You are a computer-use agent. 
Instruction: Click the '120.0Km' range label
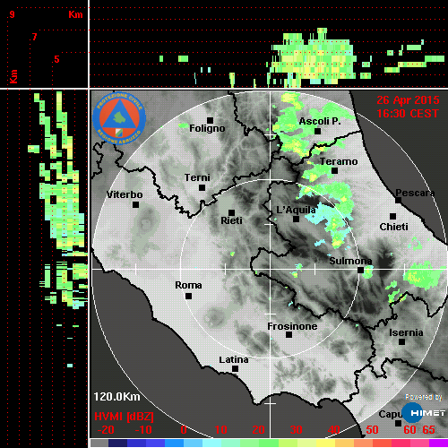(x=116, y=397)
